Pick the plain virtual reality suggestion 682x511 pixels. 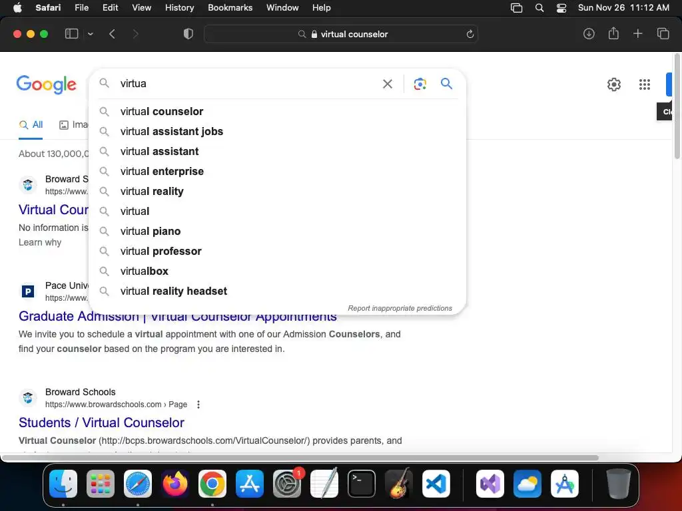(x=277, y=192)
